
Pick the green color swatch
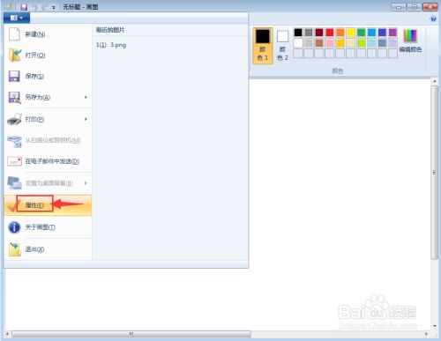pyautogui.click(x=362, y=33)
